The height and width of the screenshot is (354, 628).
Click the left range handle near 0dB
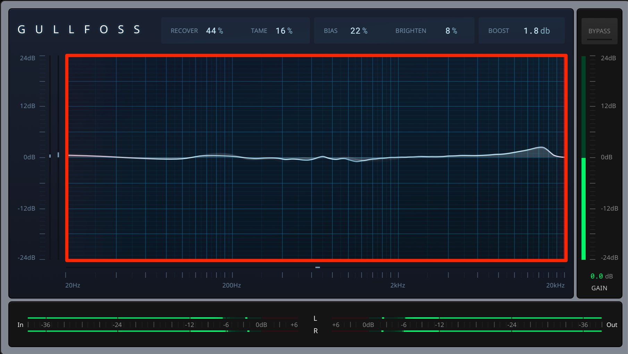pos(58,155)
